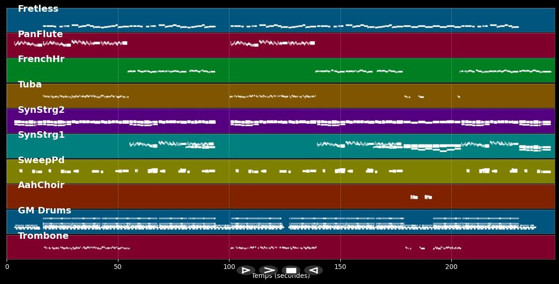Click the left-pointing triangle rewind button
The image size is (559, 284).
point(313,270)
